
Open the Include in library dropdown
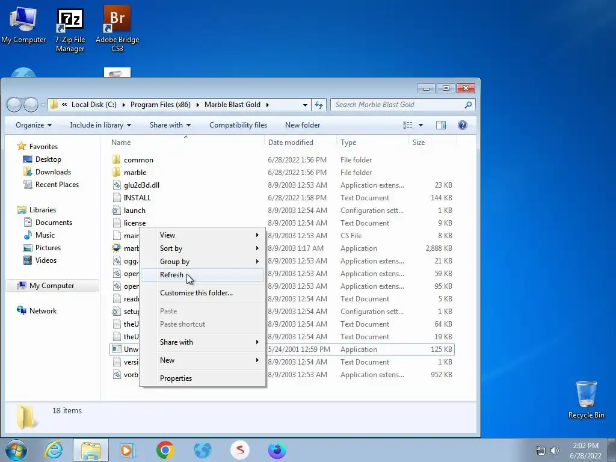[x=100, y=125]
